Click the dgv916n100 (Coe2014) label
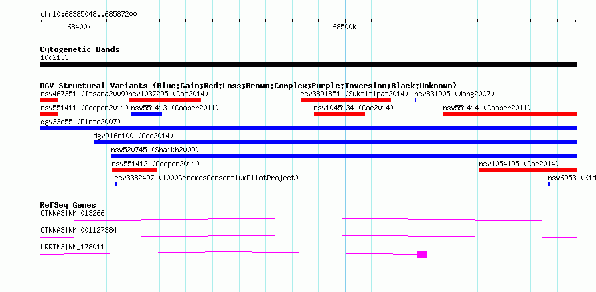Screen dimensions: 596x292 point(133,136)
